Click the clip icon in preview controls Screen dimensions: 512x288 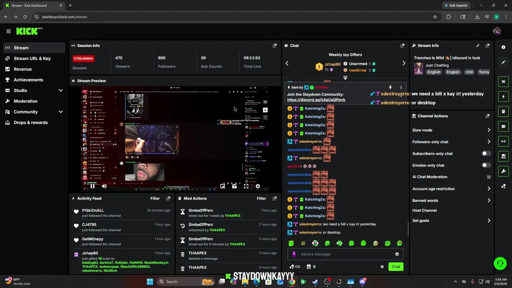(x=234, y=186)
